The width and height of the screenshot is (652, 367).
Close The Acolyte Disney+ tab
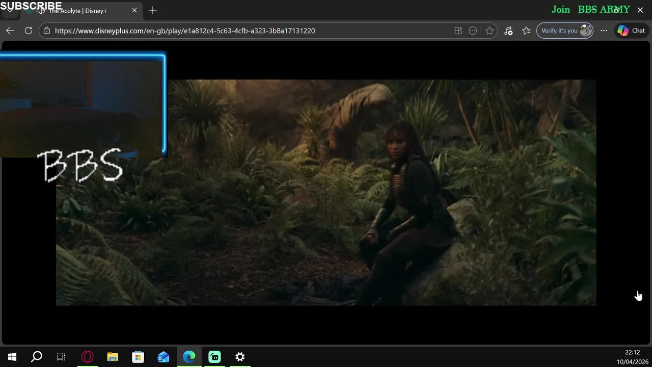click(x=134, y=11)
